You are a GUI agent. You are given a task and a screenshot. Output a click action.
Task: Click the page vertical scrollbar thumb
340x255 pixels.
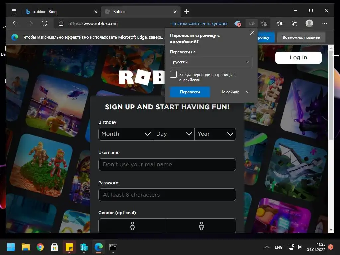331,95
